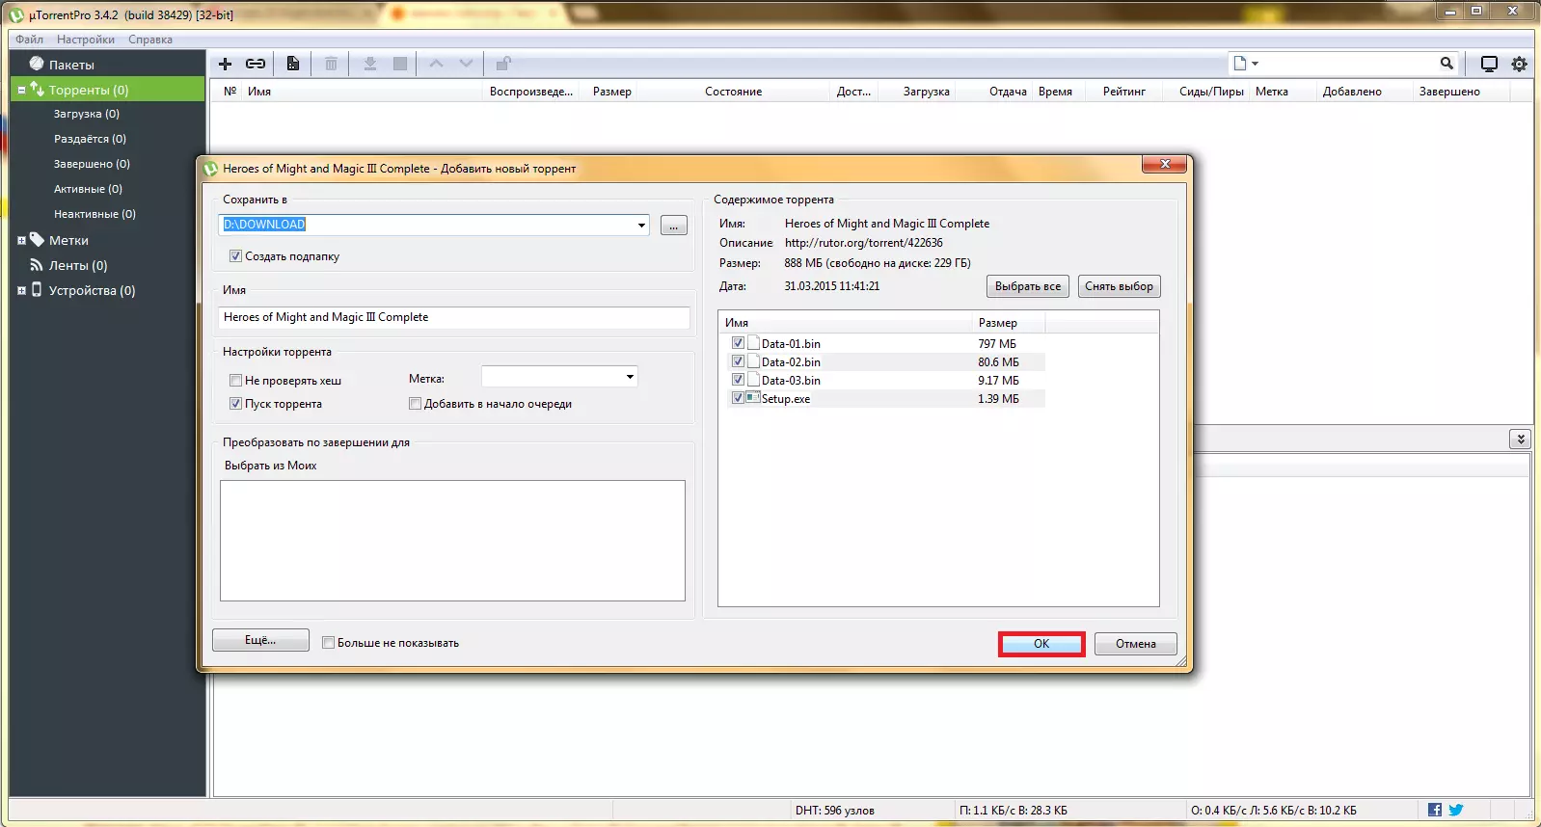Click the Create New Torrent document icon

tap(293, 64)
